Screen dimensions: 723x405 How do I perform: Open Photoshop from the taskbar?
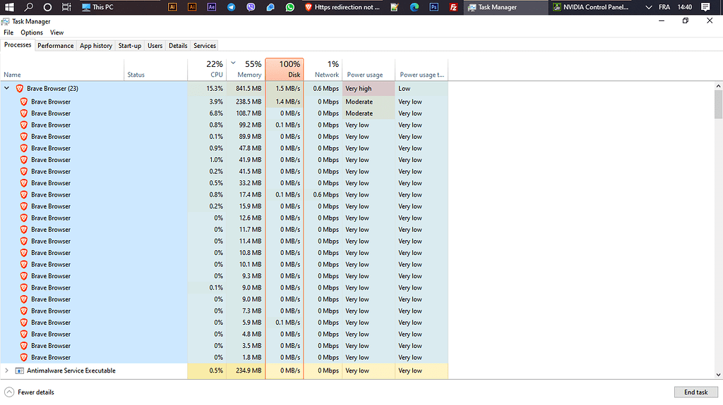434,7
